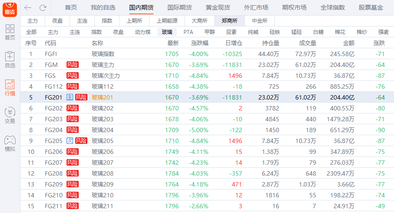This screenshot has width=394, height=213.
Task: Open the 自选 watchlist sidebar icon
Action: 10,60
